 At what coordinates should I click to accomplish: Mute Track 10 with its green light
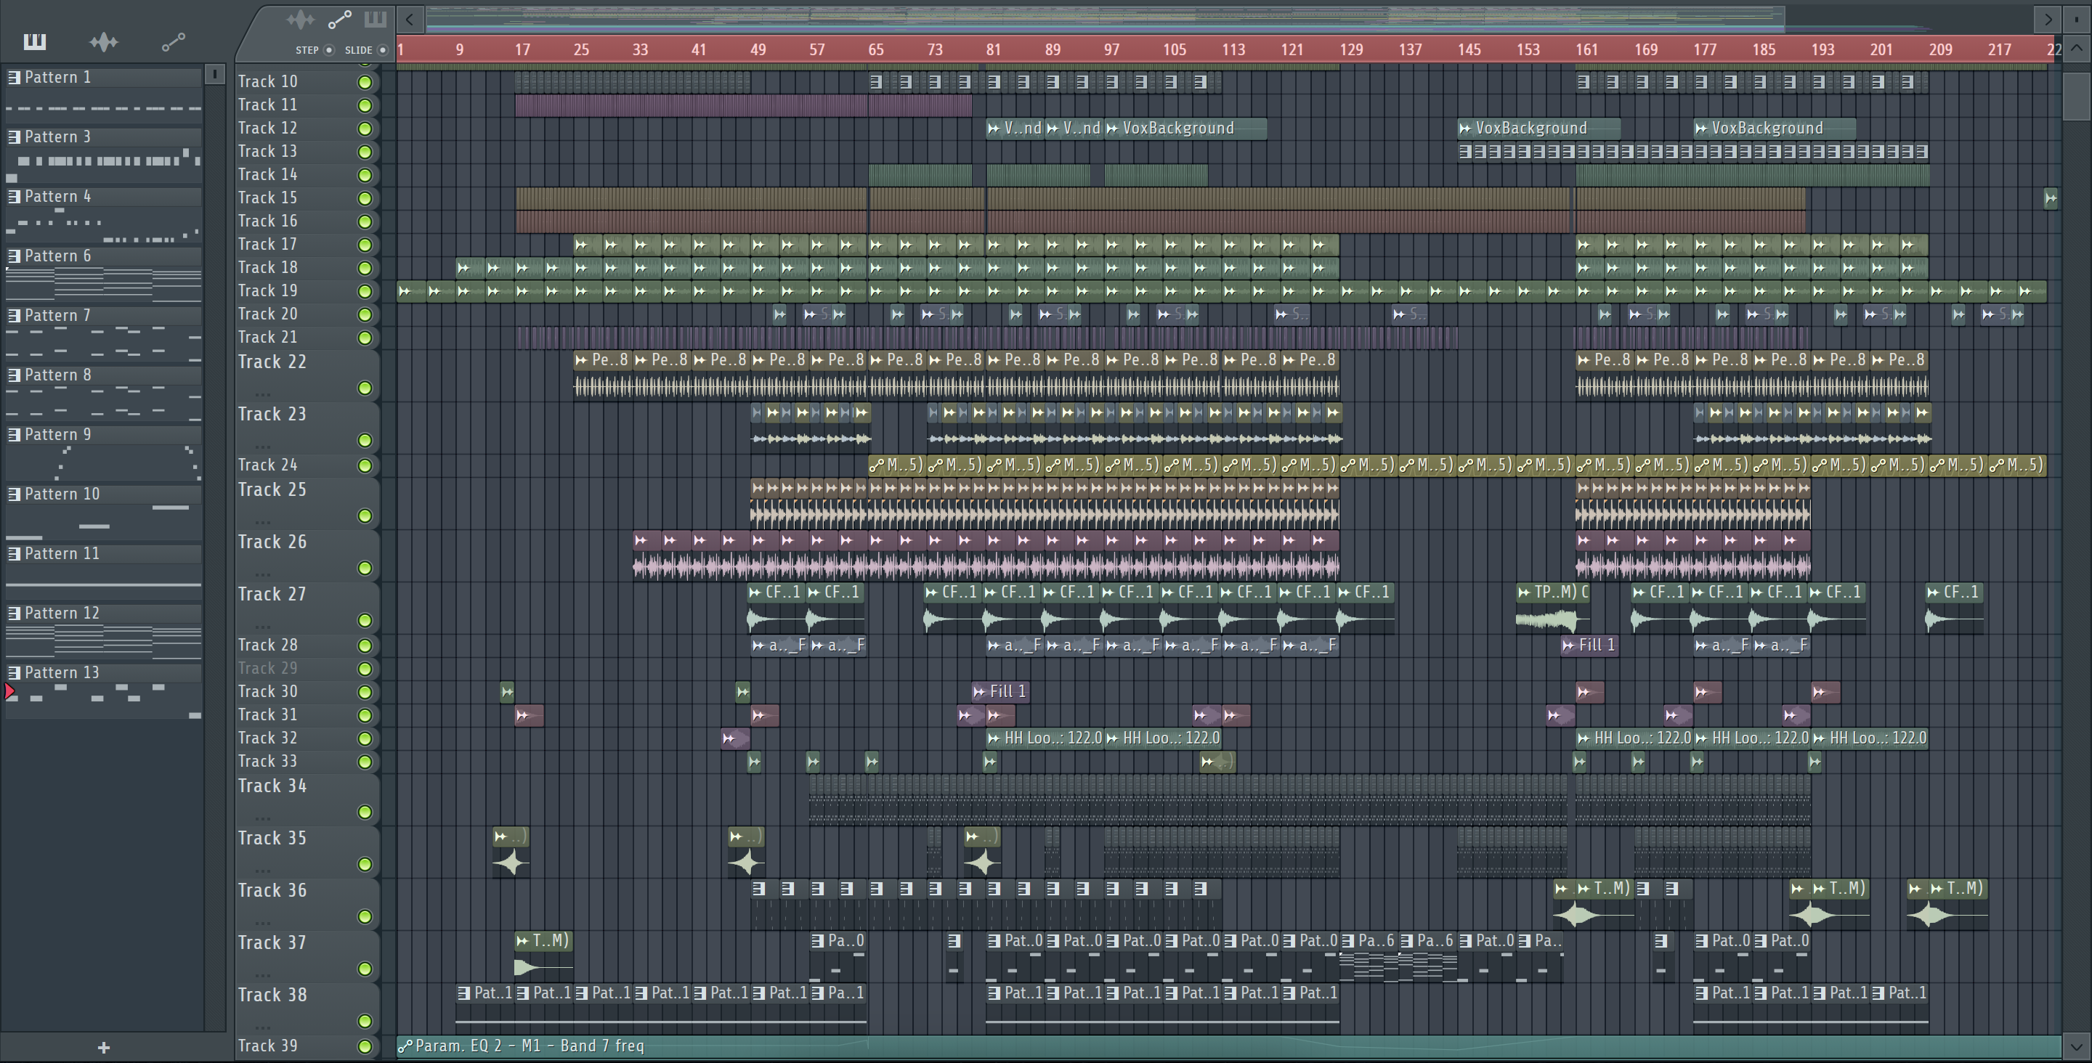365,82
